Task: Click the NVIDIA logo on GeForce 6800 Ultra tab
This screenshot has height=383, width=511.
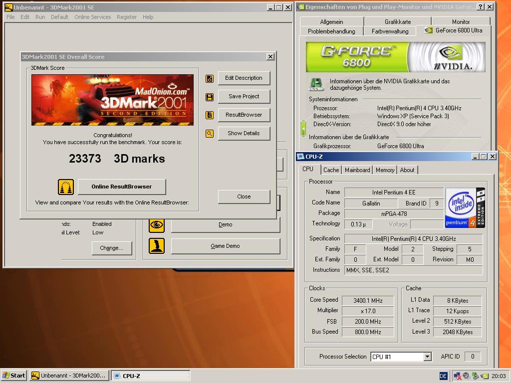Action: (x=429, y=30)
